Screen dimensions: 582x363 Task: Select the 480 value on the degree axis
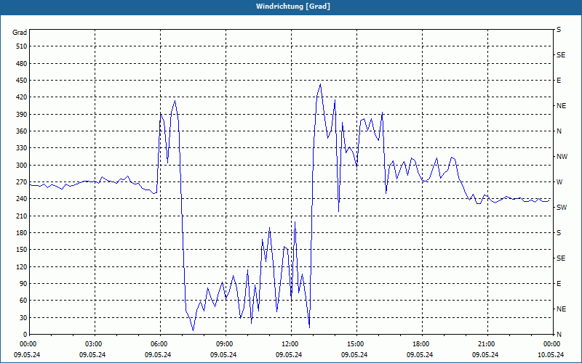(22, 63)
